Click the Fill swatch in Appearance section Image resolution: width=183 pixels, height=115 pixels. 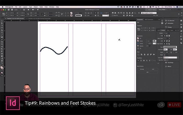(x=138, y=38)
